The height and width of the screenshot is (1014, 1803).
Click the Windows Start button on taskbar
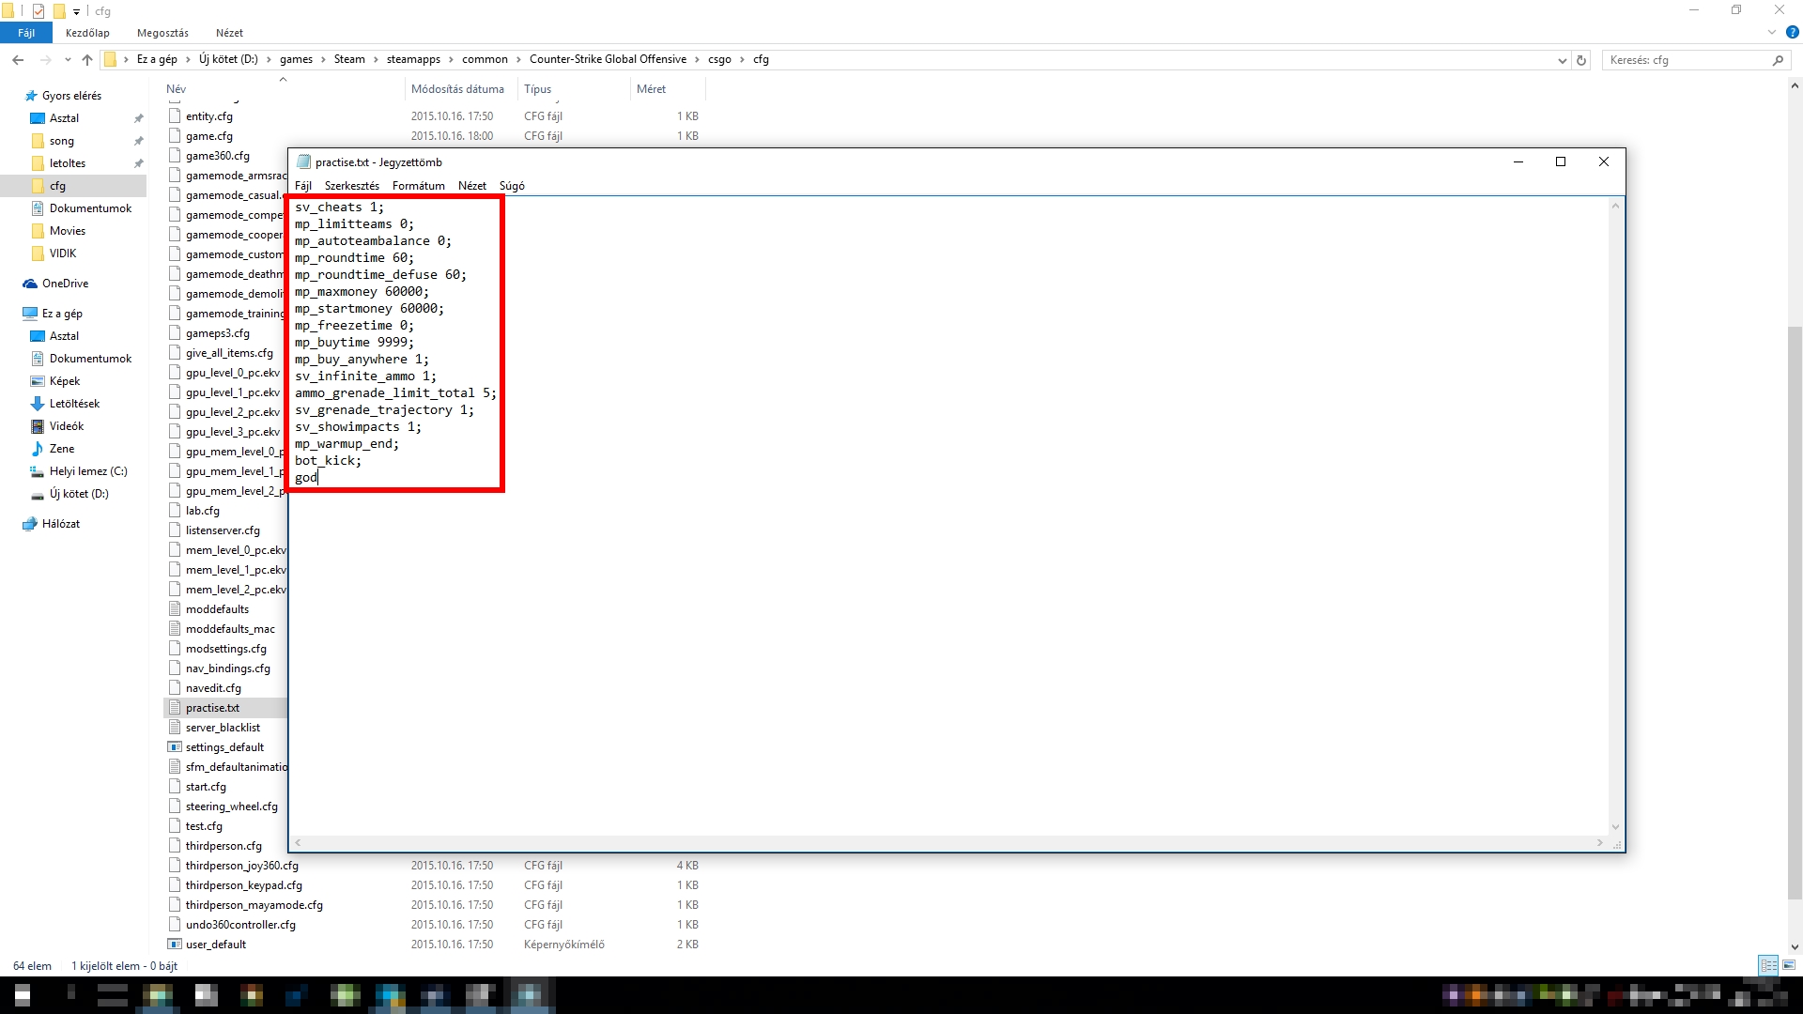click(x=23, y=995)
